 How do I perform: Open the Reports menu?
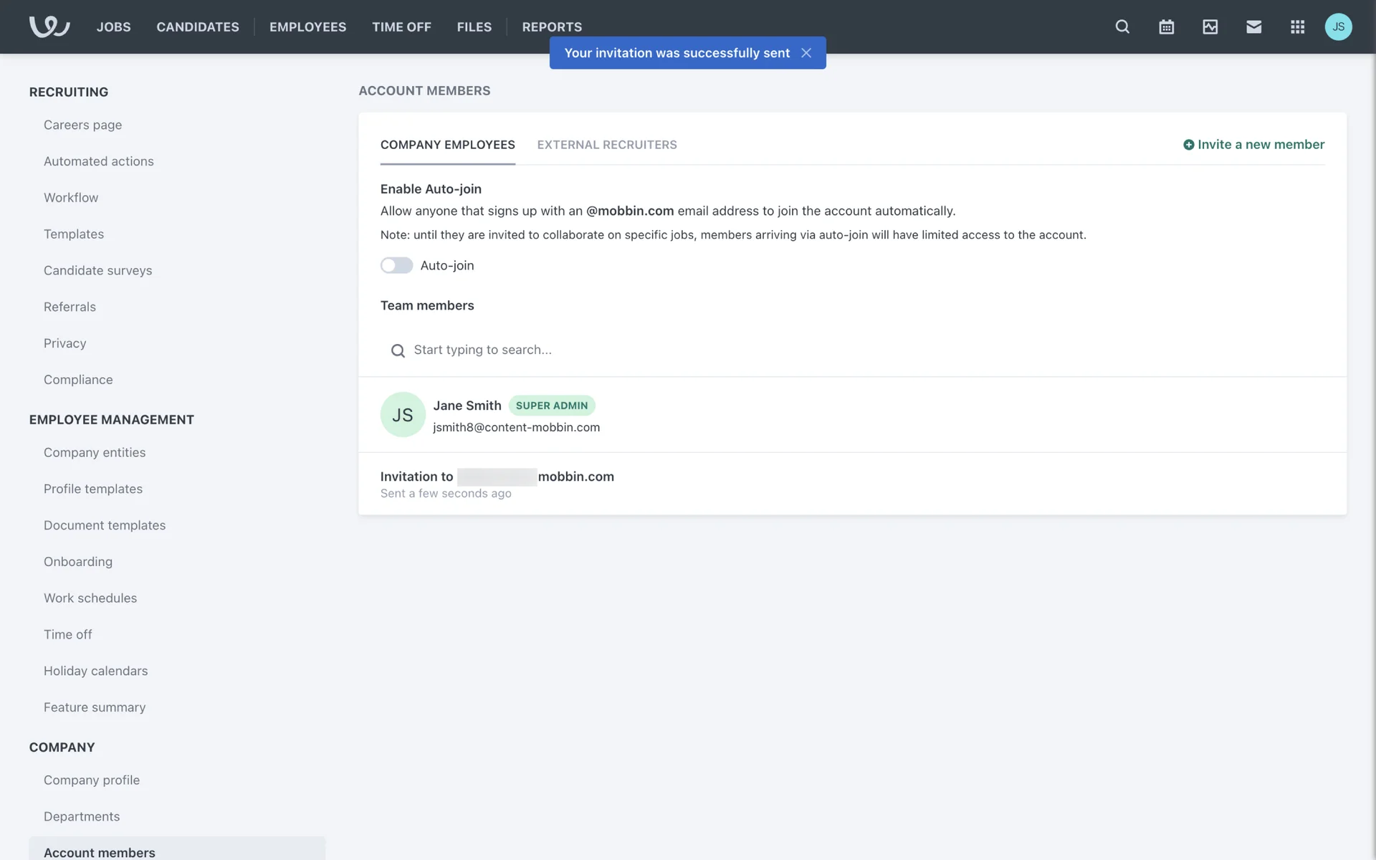tap(551, 27)
